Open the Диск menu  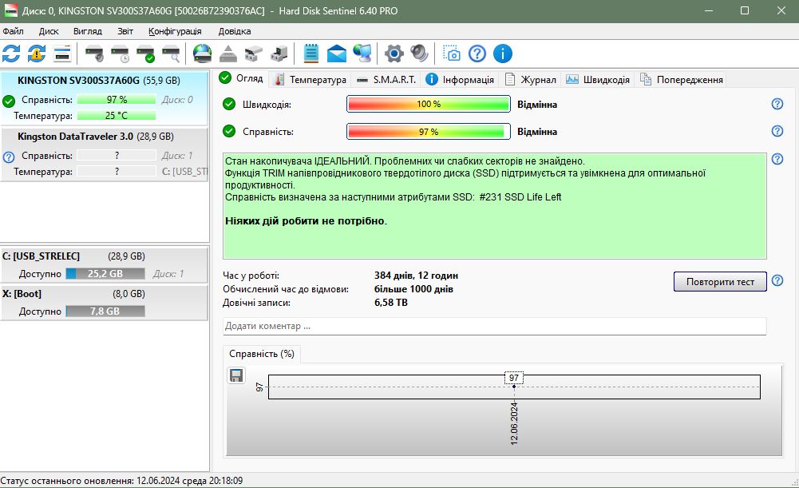(x=49, y=31)
